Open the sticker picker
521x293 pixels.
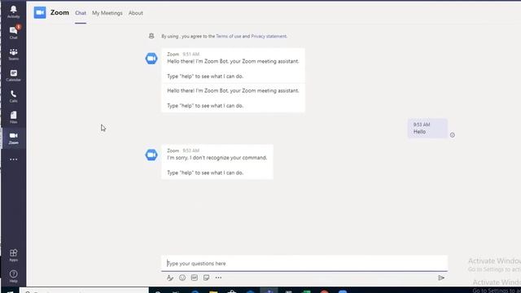[206, 278]
